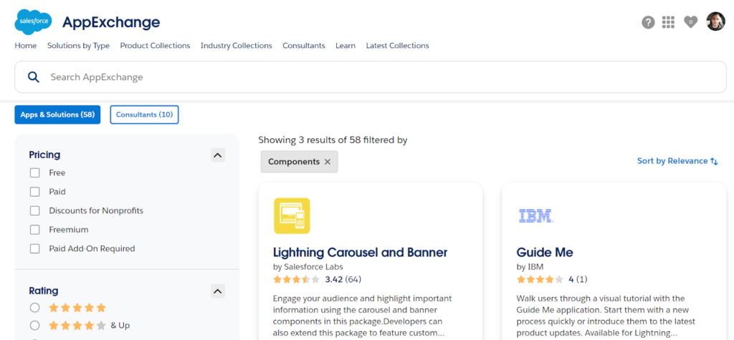
Task: Go to the Home menu item
Action: tap(26, 46)
